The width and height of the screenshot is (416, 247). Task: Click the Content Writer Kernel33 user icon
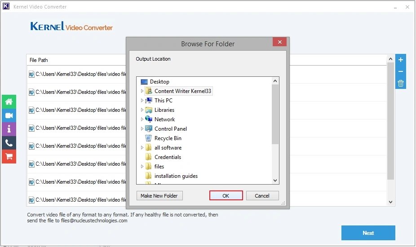point(149,91)
